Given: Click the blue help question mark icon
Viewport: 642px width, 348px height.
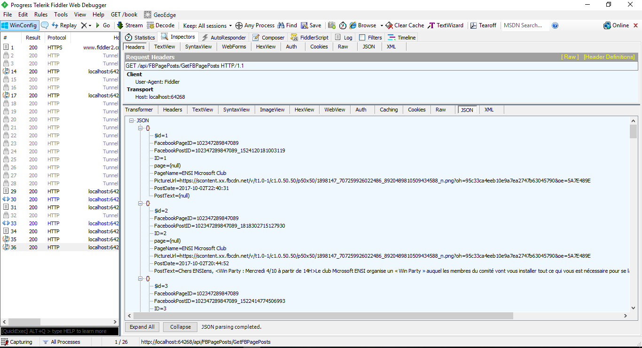Looking at the screenshot, I should click(x=555, y=25).
